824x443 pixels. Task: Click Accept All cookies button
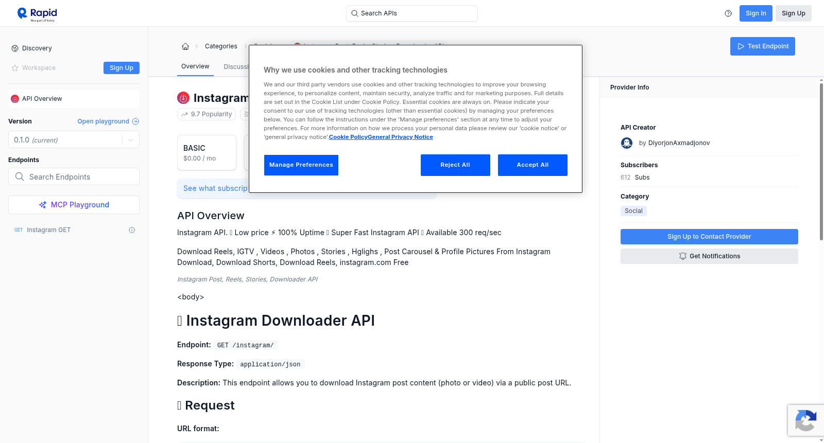533,165
